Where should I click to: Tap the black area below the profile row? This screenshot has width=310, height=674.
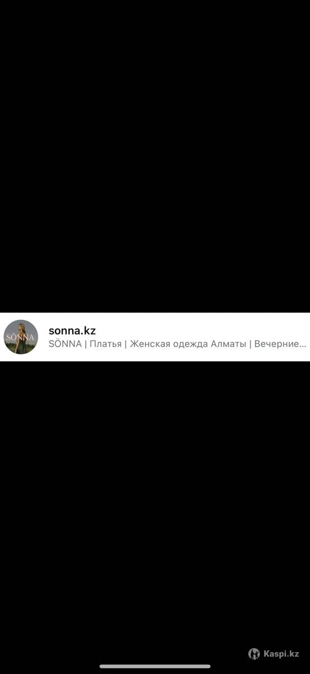155,505
